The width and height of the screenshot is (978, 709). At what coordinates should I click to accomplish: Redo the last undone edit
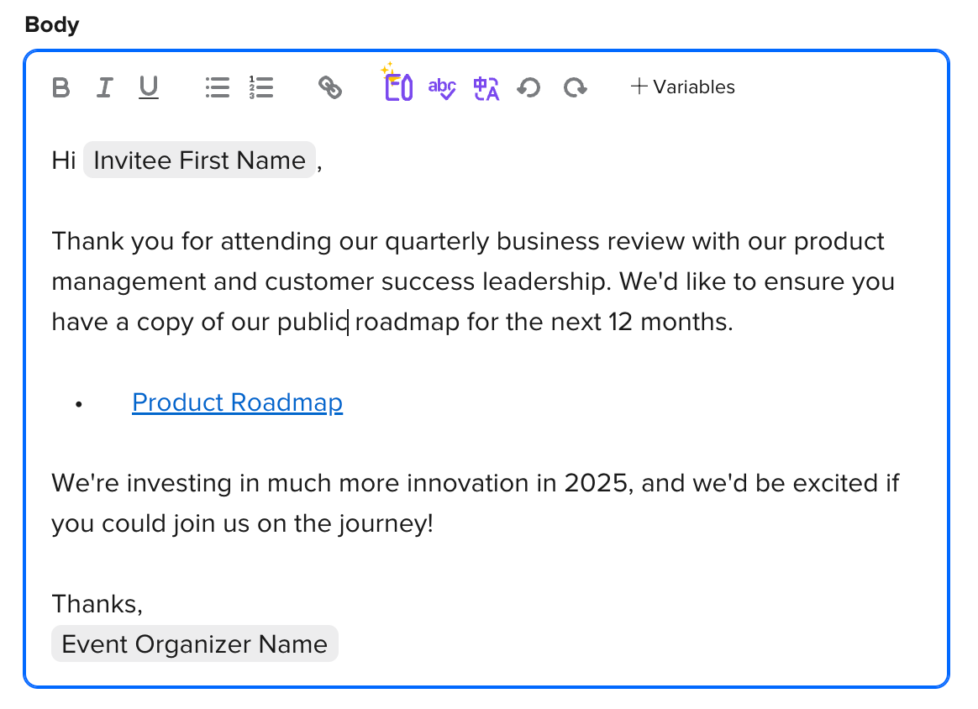point(576,87)
